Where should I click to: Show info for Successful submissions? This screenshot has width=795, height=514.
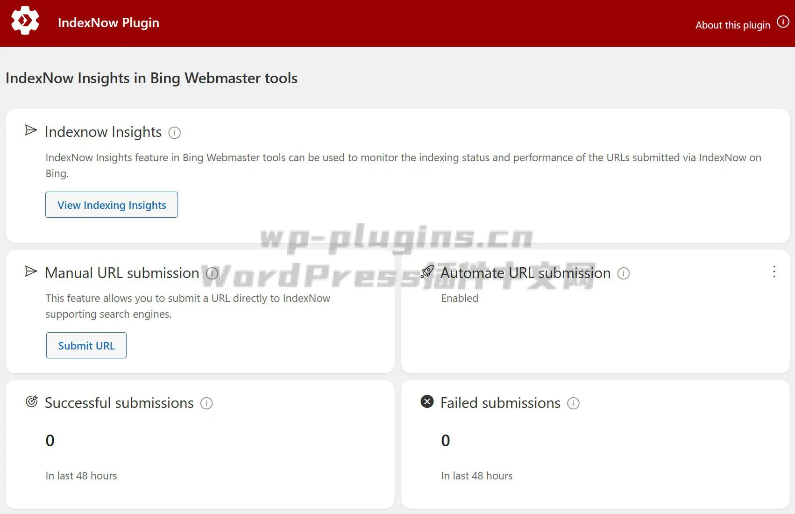(x=206, y=403)
